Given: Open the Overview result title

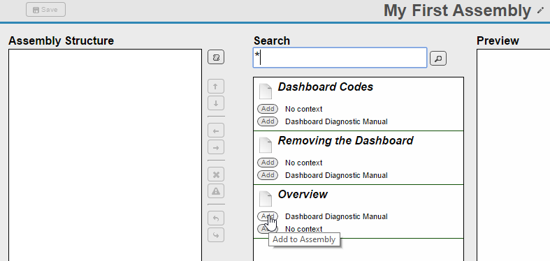Looking at the screenshot, I should [x=303, y=194].
